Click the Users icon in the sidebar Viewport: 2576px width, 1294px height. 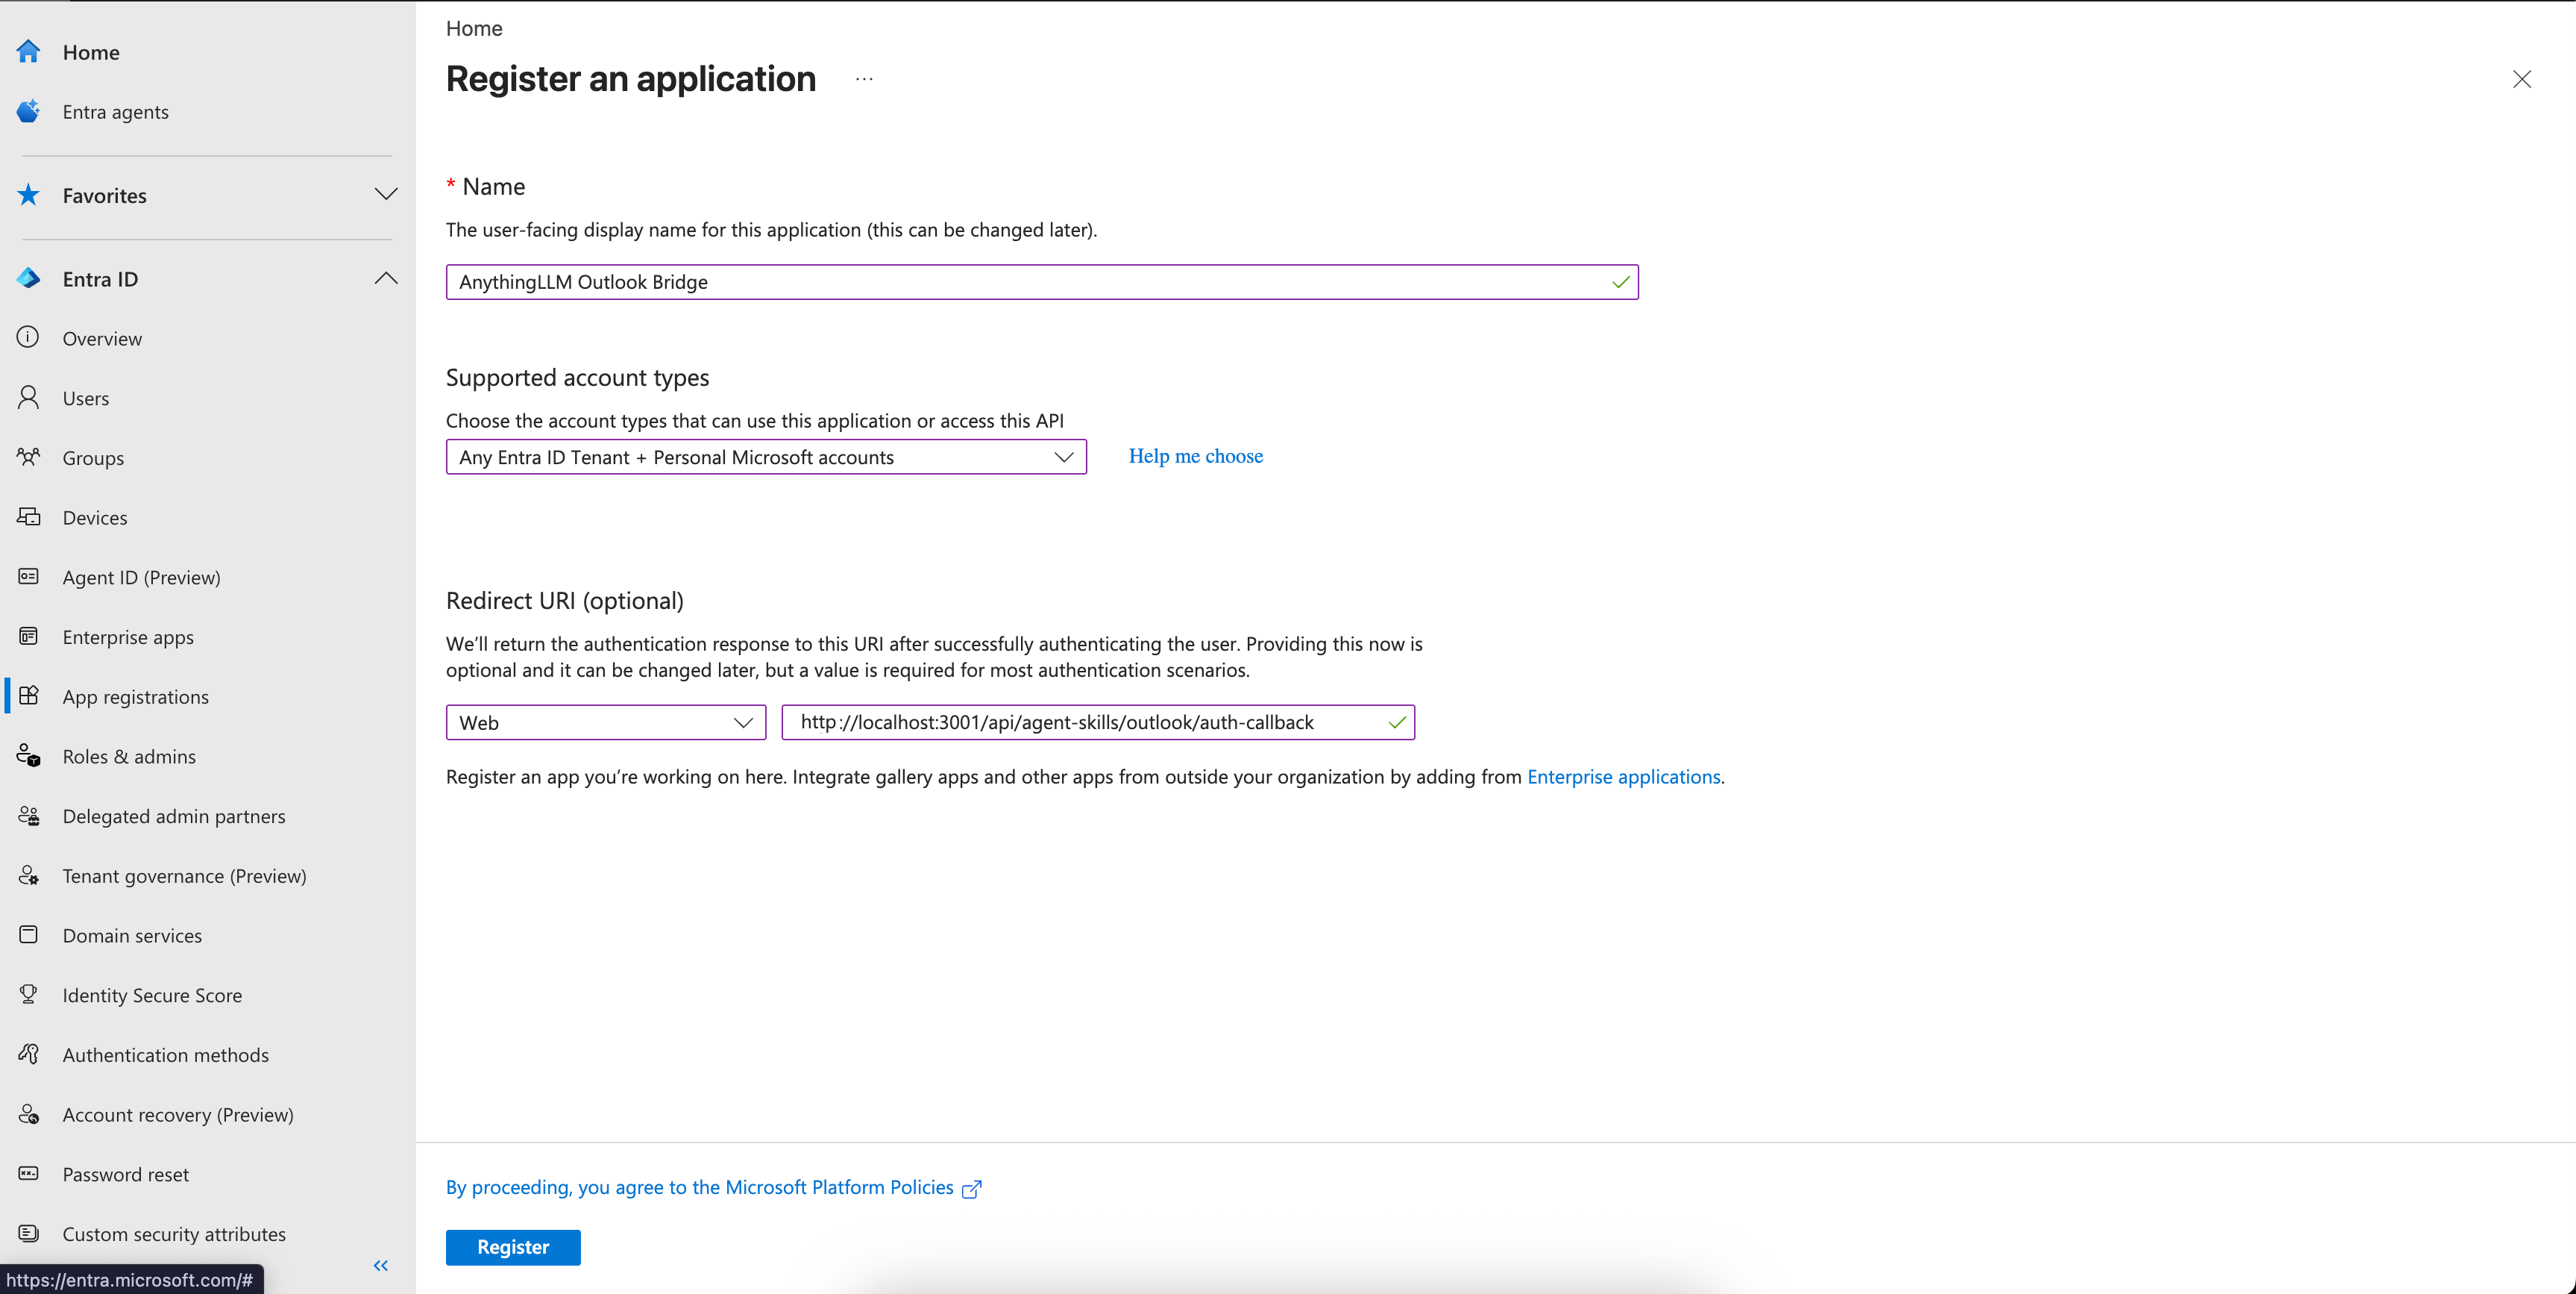[28, 397]
